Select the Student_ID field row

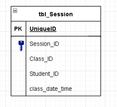click(63, 74)
